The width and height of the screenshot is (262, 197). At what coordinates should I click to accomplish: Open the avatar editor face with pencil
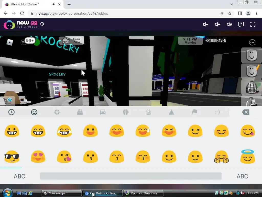click(252, 71)
